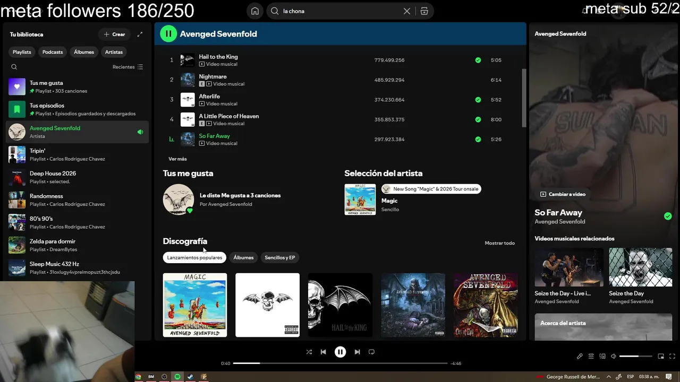The height and width of the screenshot is (382, 680).
Task: Open the Browse icon beside search
Action: click(424, 11)
